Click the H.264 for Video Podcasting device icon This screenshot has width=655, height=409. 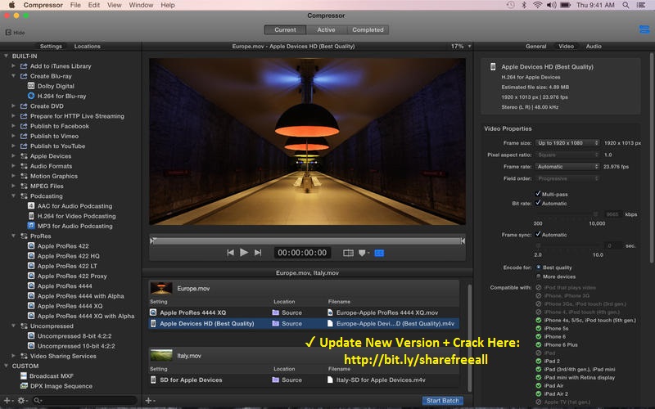(31, 216)
